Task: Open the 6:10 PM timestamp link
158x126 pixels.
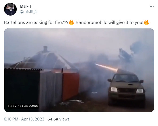Action: pyautogui.click(x=11, y=119)
